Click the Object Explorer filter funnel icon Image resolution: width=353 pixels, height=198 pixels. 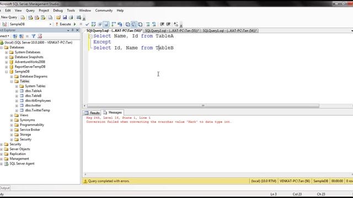coord(34,36)
